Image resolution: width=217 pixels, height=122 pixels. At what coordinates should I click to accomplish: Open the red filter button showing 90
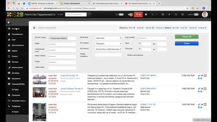[x=138, y=15]
